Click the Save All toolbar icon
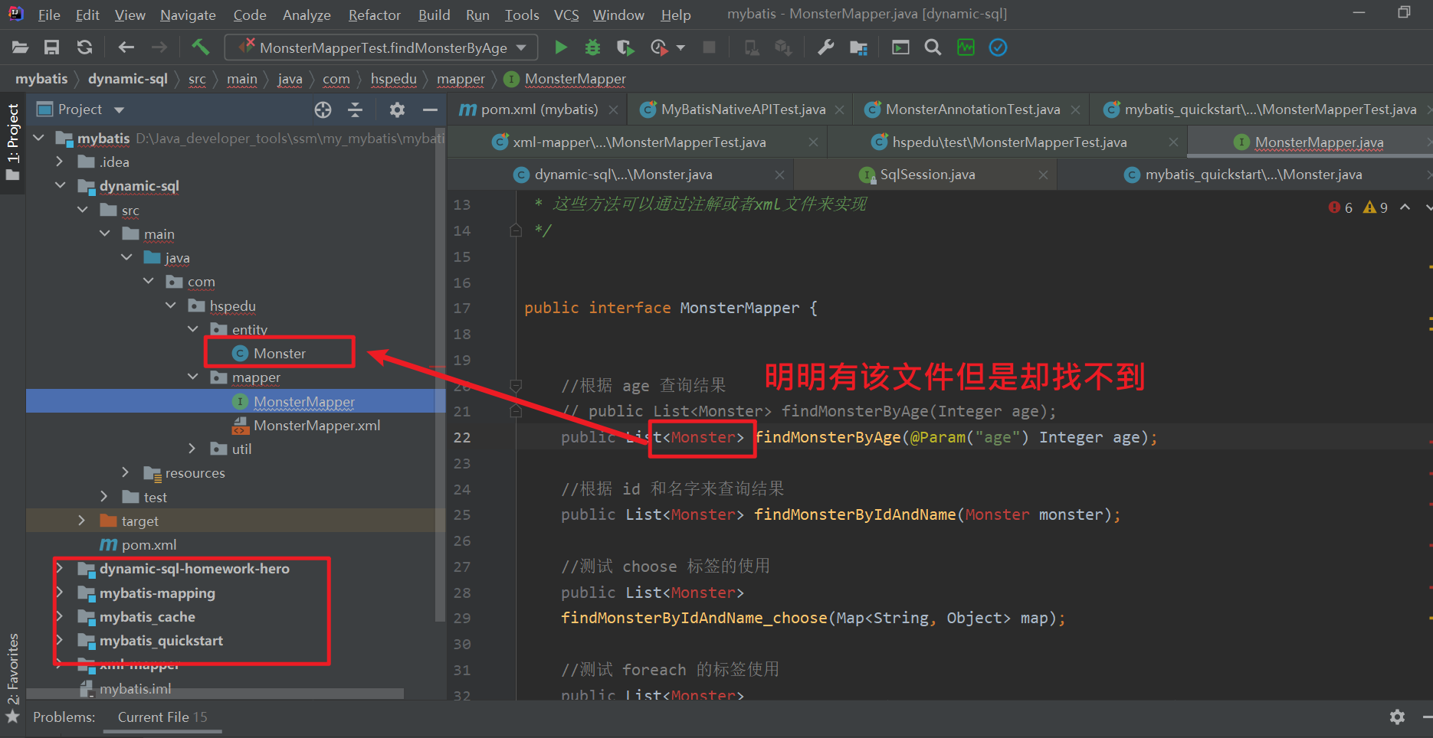 pyautogui.click(x=51, y=47)
